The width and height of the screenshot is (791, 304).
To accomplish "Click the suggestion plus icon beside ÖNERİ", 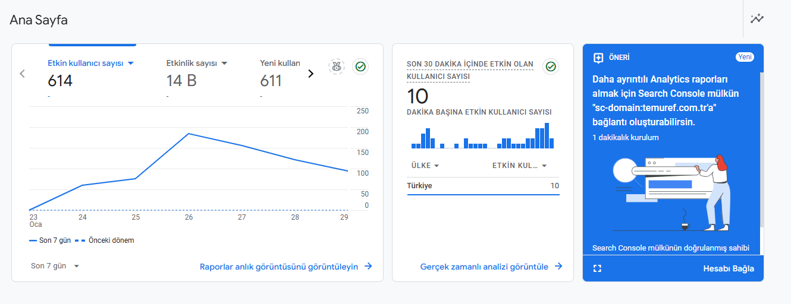I will (598, 58).
